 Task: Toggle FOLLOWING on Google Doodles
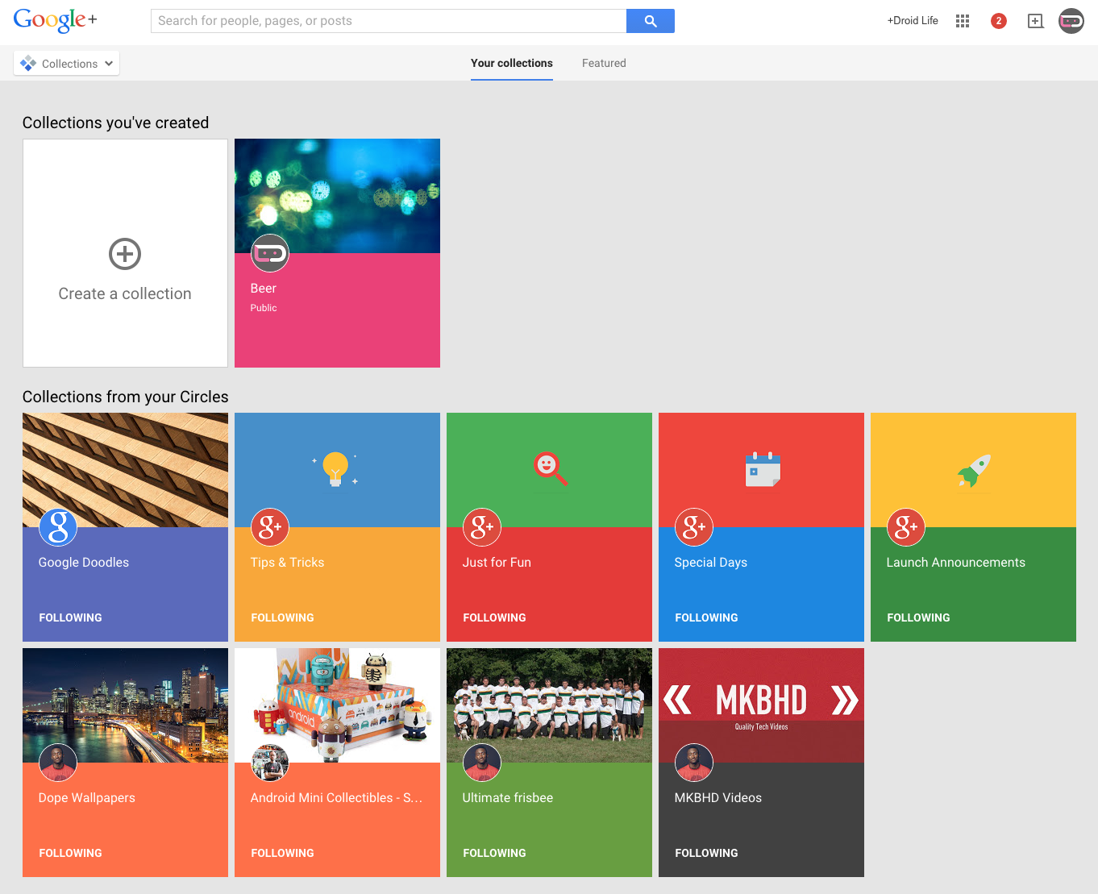pos(70,617)
